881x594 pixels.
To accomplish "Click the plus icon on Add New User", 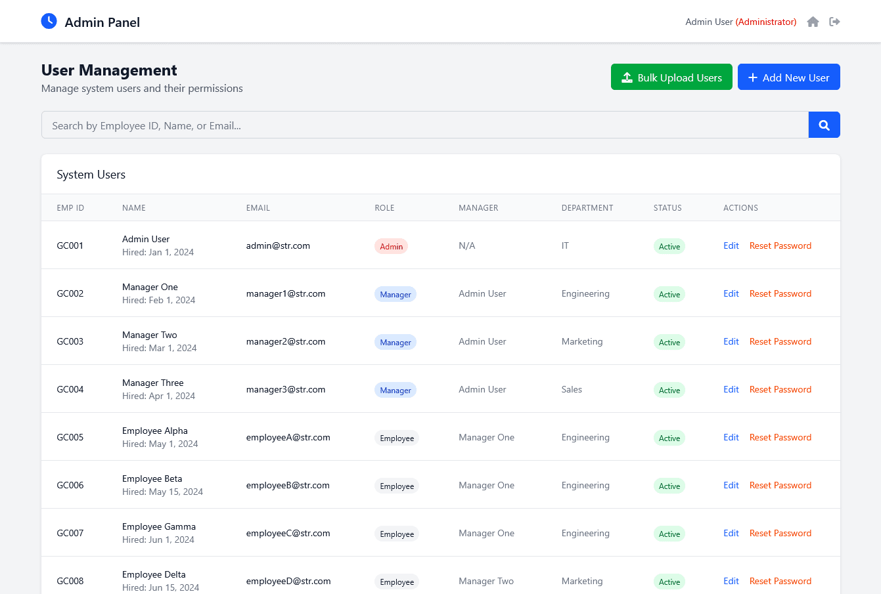I will pyautogui.click(x=752, y=77).
